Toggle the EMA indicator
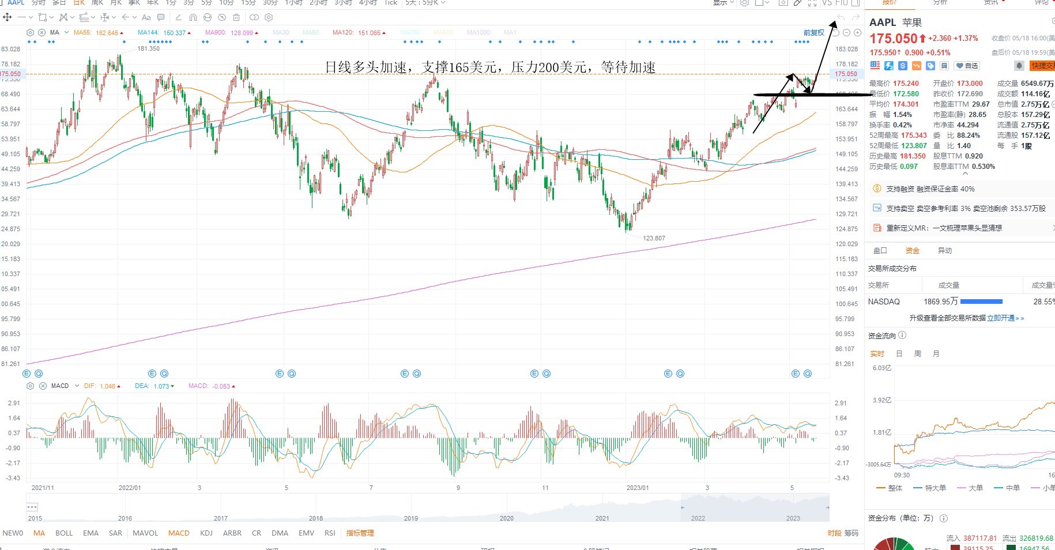Image resolution: width=1055 pixels, height=550 pixels. 91,533
